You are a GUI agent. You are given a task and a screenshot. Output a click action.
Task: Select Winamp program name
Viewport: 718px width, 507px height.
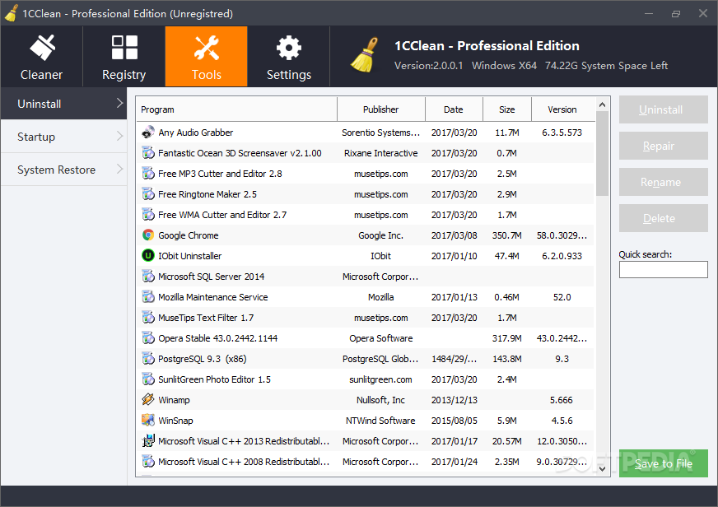pos(174,400)
